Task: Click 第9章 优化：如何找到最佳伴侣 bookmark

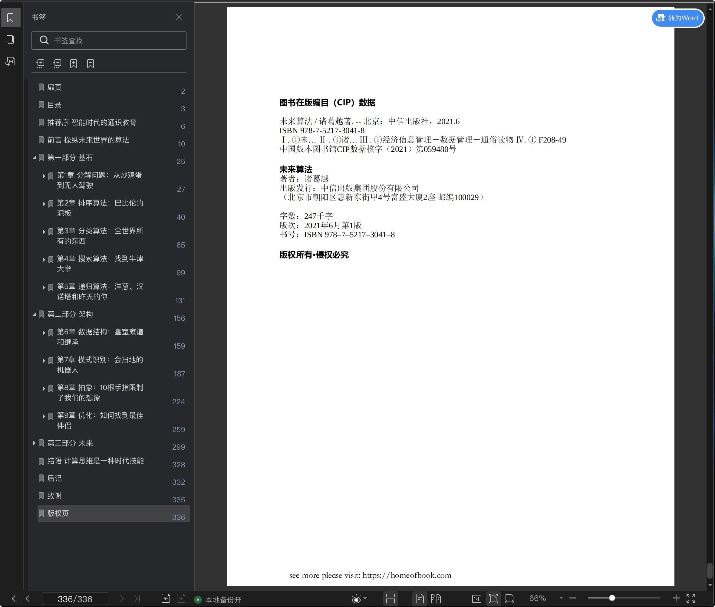Action: point(100,421)
